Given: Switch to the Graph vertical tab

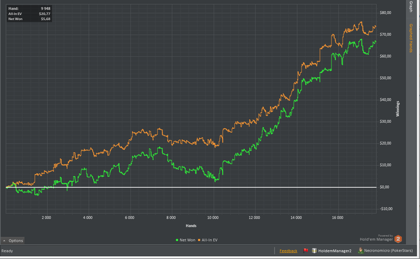Looking at the screenshot, I should point(411,7).
